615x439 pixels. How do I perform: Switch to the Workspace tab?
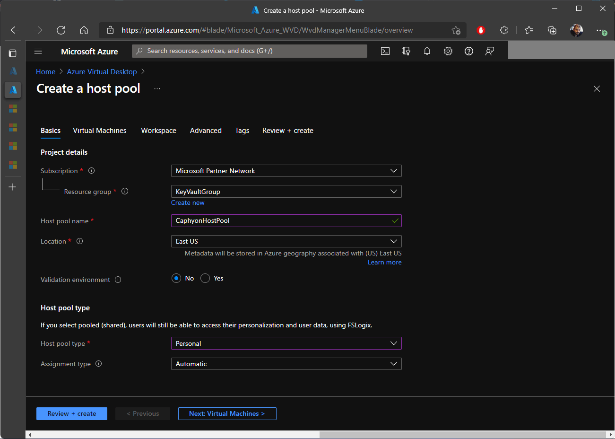click(159, 131)
